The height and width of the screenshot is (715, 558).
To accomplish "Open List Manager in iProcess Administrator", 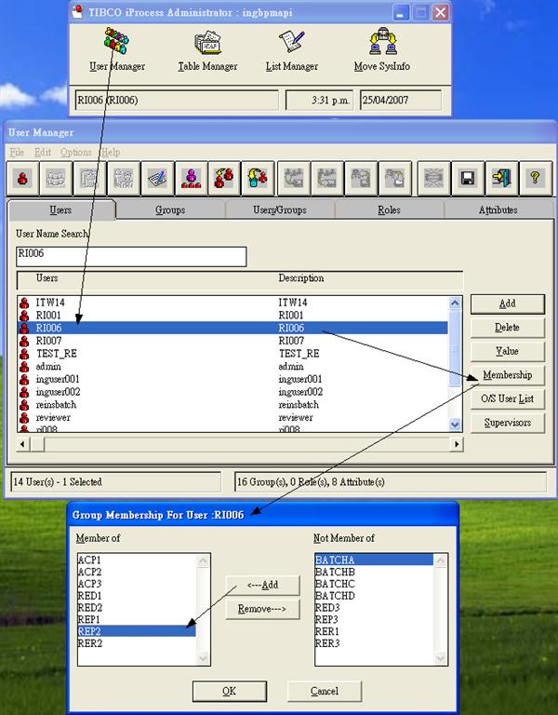I will [x=291, y=50].
